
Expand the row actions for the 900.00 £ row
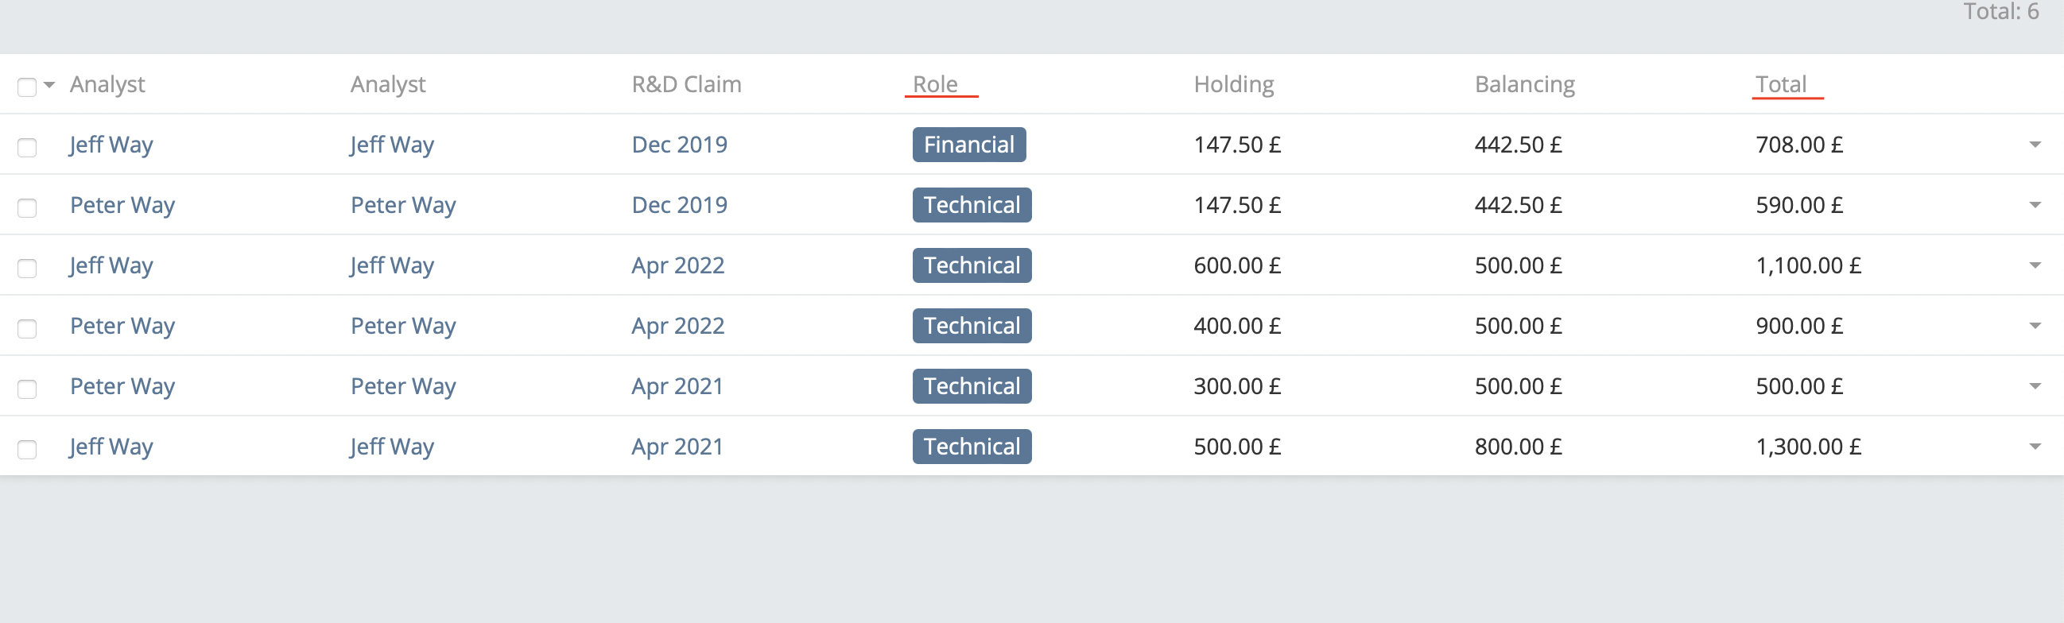[x=2035, y=326]
